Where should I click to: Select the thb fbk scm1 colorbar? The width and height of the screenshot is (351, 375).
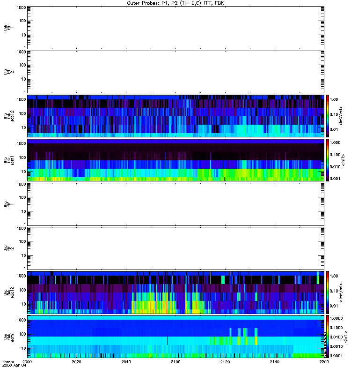(x=328, y=160)
